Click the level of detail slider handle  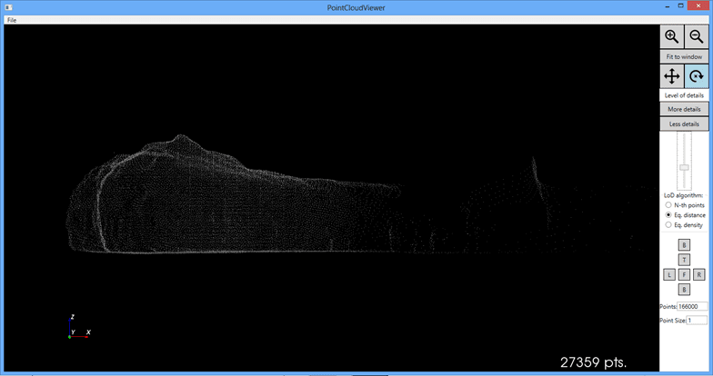[x=684, y=167]
